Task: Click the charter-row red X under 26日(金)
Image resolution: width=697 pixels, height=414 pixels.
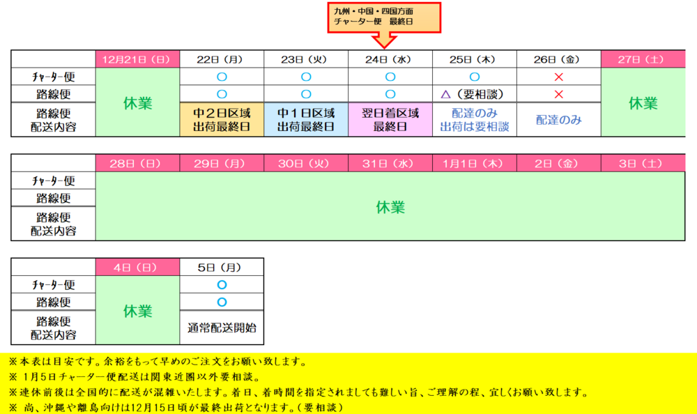Action: 558,77
